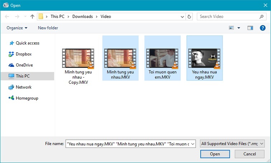The width and height of the screenshot is (271, 163).
Task: Expand the File name history dropdown
Action: (x=193, y=144)
